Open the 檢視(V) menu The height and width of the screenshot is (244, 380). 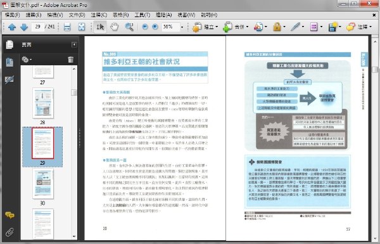coord(55,15)
